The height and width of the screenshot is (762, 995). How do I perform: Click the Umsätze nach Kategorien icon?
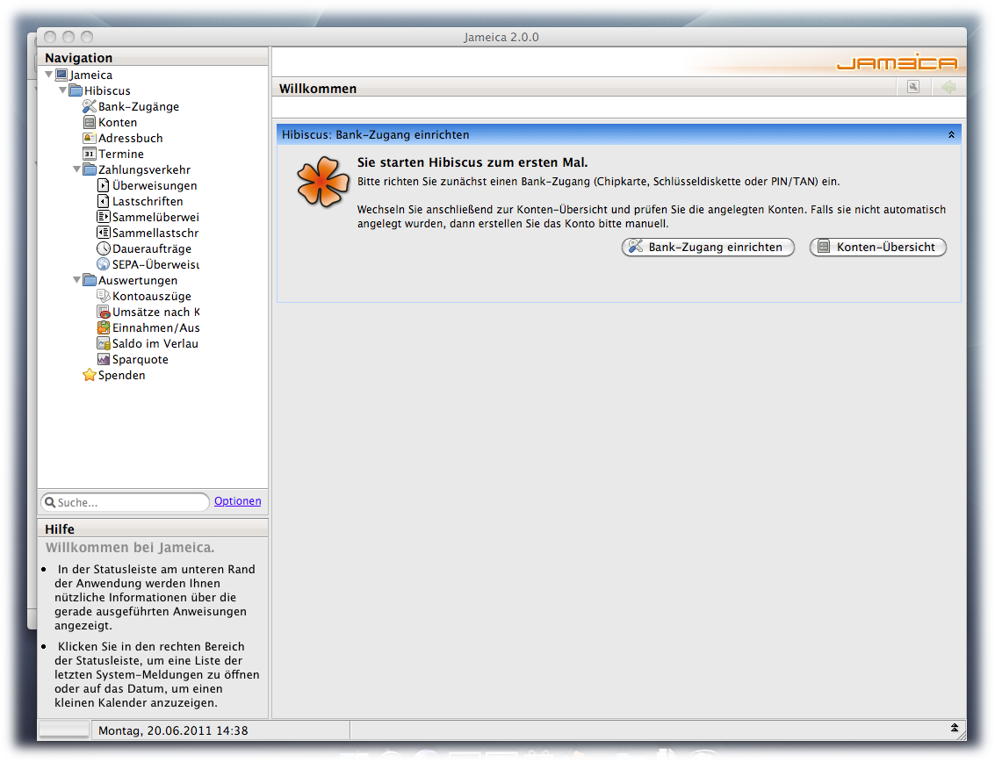tap(104, 312)
